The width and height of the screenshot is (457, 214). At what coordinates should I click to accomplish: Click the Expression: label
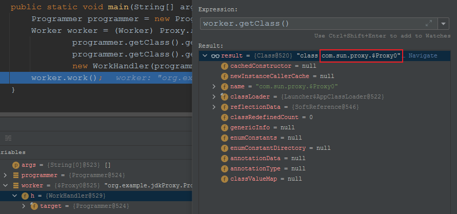pyautogui.click(x=218, y=9)
